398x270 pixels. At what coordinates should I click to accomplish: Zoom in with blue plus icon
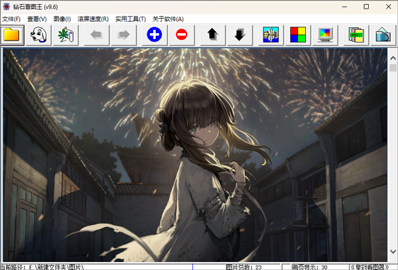click(x=155, y=34)
